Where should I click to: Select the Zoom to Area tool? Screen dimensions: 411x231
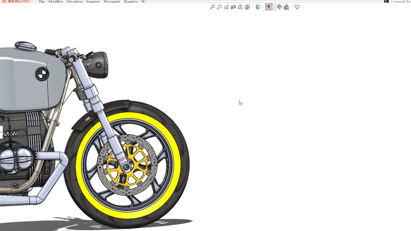click(x=219, y=7)
